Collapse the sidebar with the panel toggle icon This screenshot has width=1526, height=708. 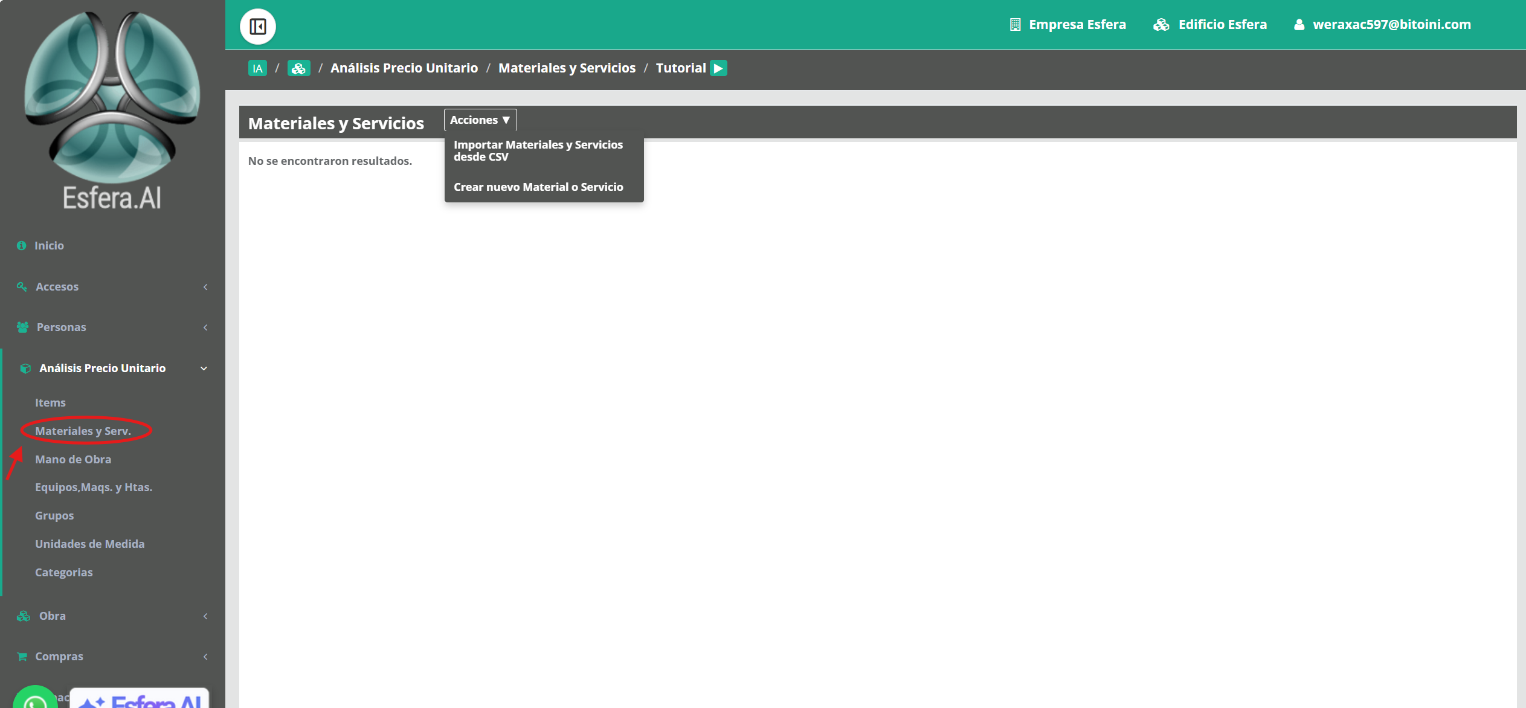[258, 27]
